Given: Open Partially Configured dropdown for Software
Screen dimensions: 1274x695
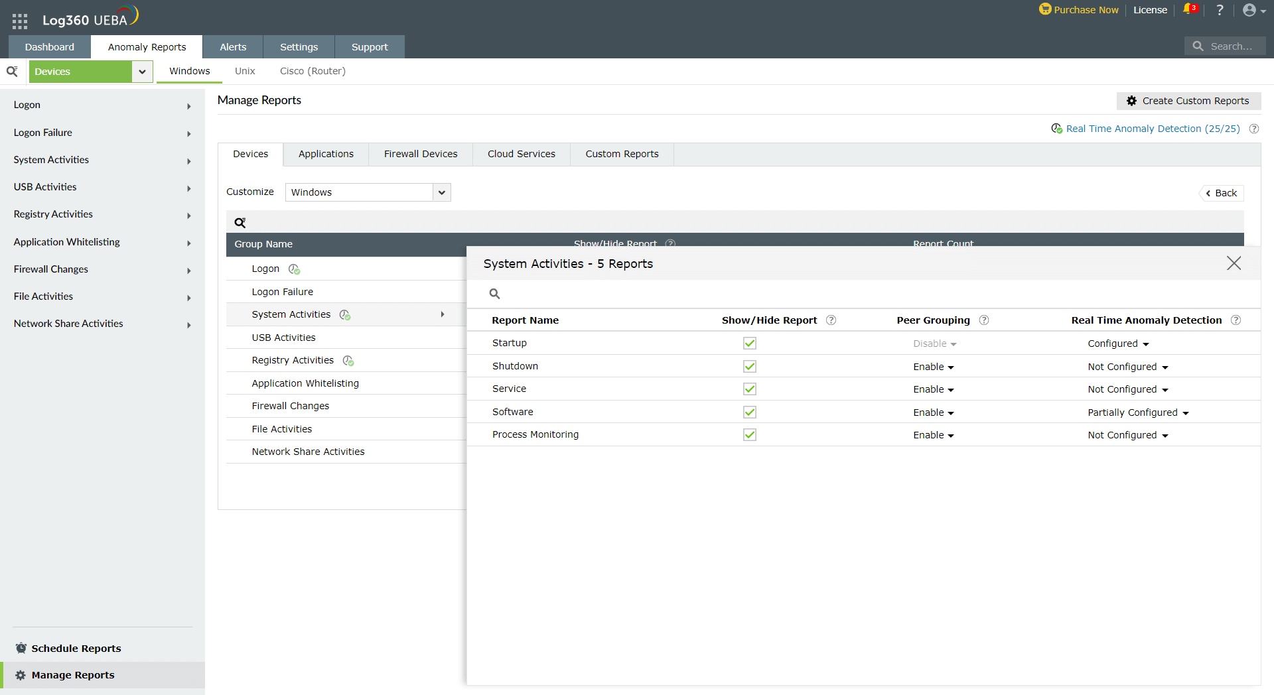Looking at the screenshot, I should [x=1137, y=412].
